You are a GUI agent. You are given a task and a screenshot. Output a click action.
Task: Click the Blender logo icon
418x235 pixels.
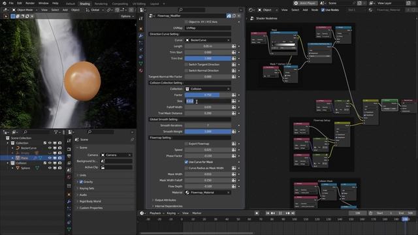pos(4,3)
